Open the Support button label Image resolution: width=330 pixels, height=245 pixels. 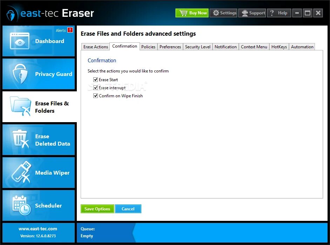pos(257,13)
